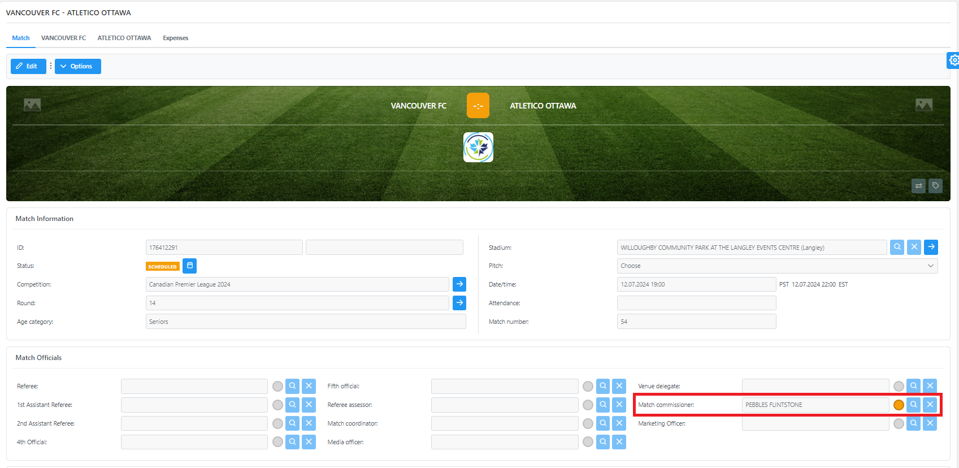Toggle the Fifth official status circle
Screen dimensions: 959x468
588,387
